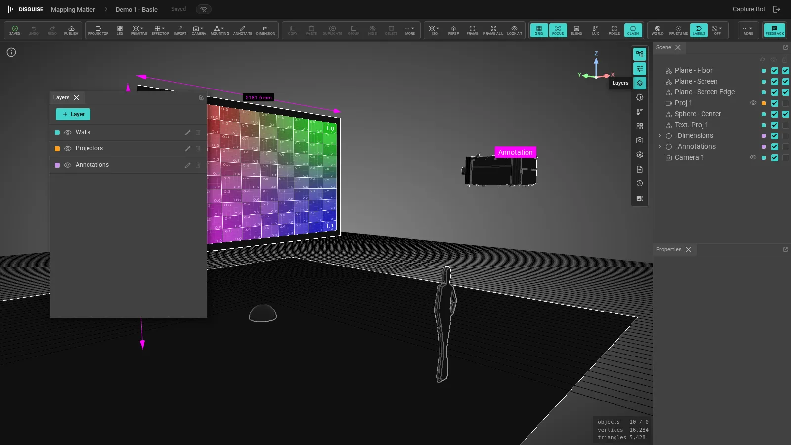Toggle Frustums visibility in the toolbar

678,30
